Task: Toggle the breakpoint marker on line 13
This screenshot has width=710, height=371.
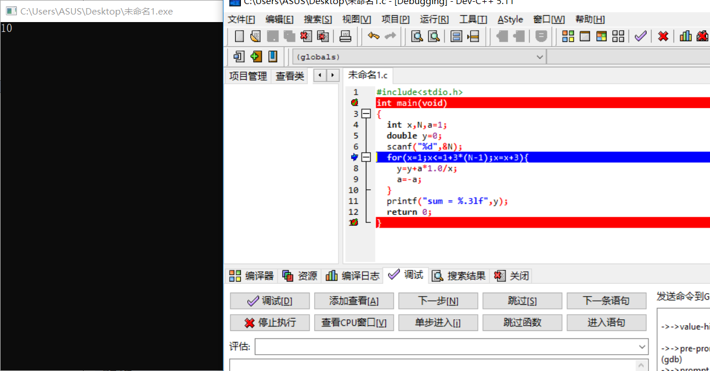Action: pos(354,223)
